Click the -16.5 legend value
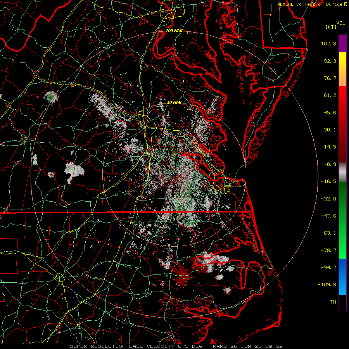349x349 pixels. (x=328, y=181)
